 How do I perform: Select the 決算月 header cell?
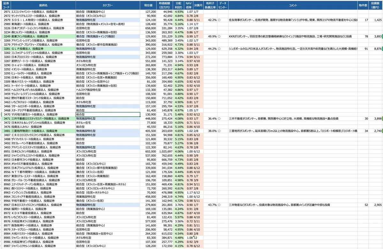click(x=198, y=5)
